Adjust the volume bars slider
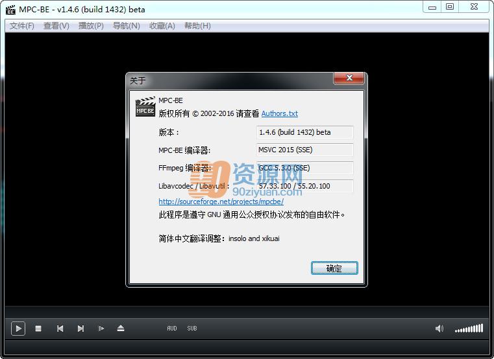The width and height of the screenshot is (494, 359). pyautogui.click(x=469, y=328)
